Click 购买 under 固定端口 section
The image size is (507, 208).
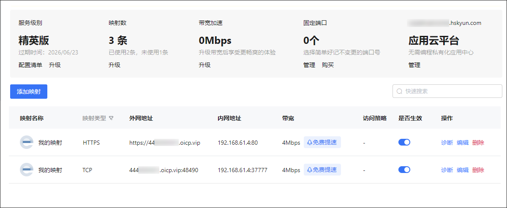[328, 65]
